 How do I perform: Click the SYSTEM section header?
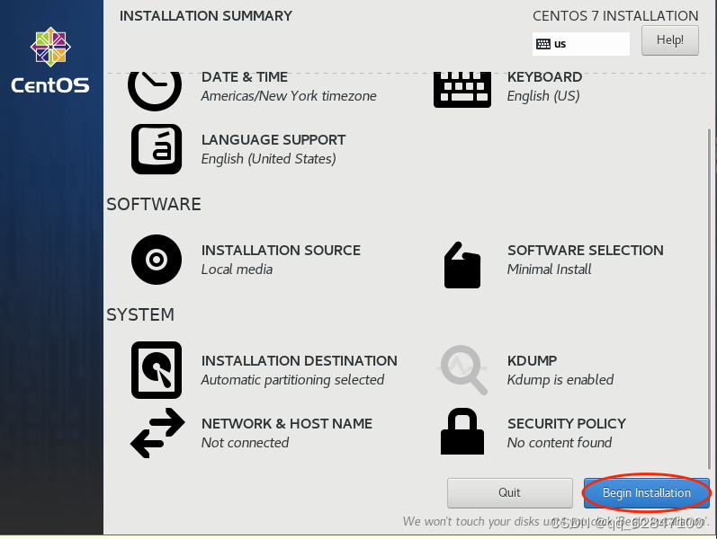pyautogui.click(x=140, y=314)
